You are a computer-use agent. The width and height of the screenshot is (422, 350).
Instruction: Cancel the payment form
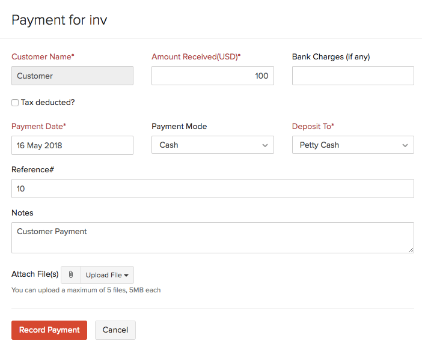(115, 330)
